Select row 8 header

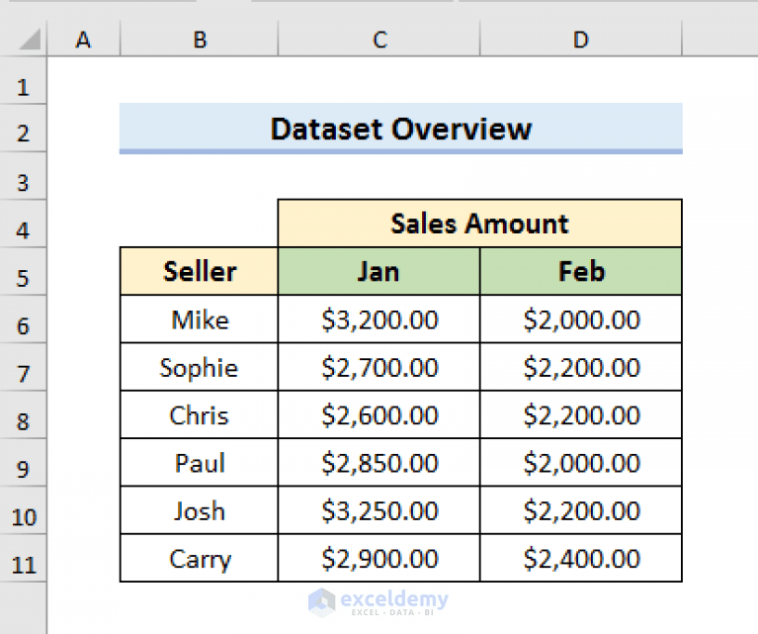coord(23,414)
